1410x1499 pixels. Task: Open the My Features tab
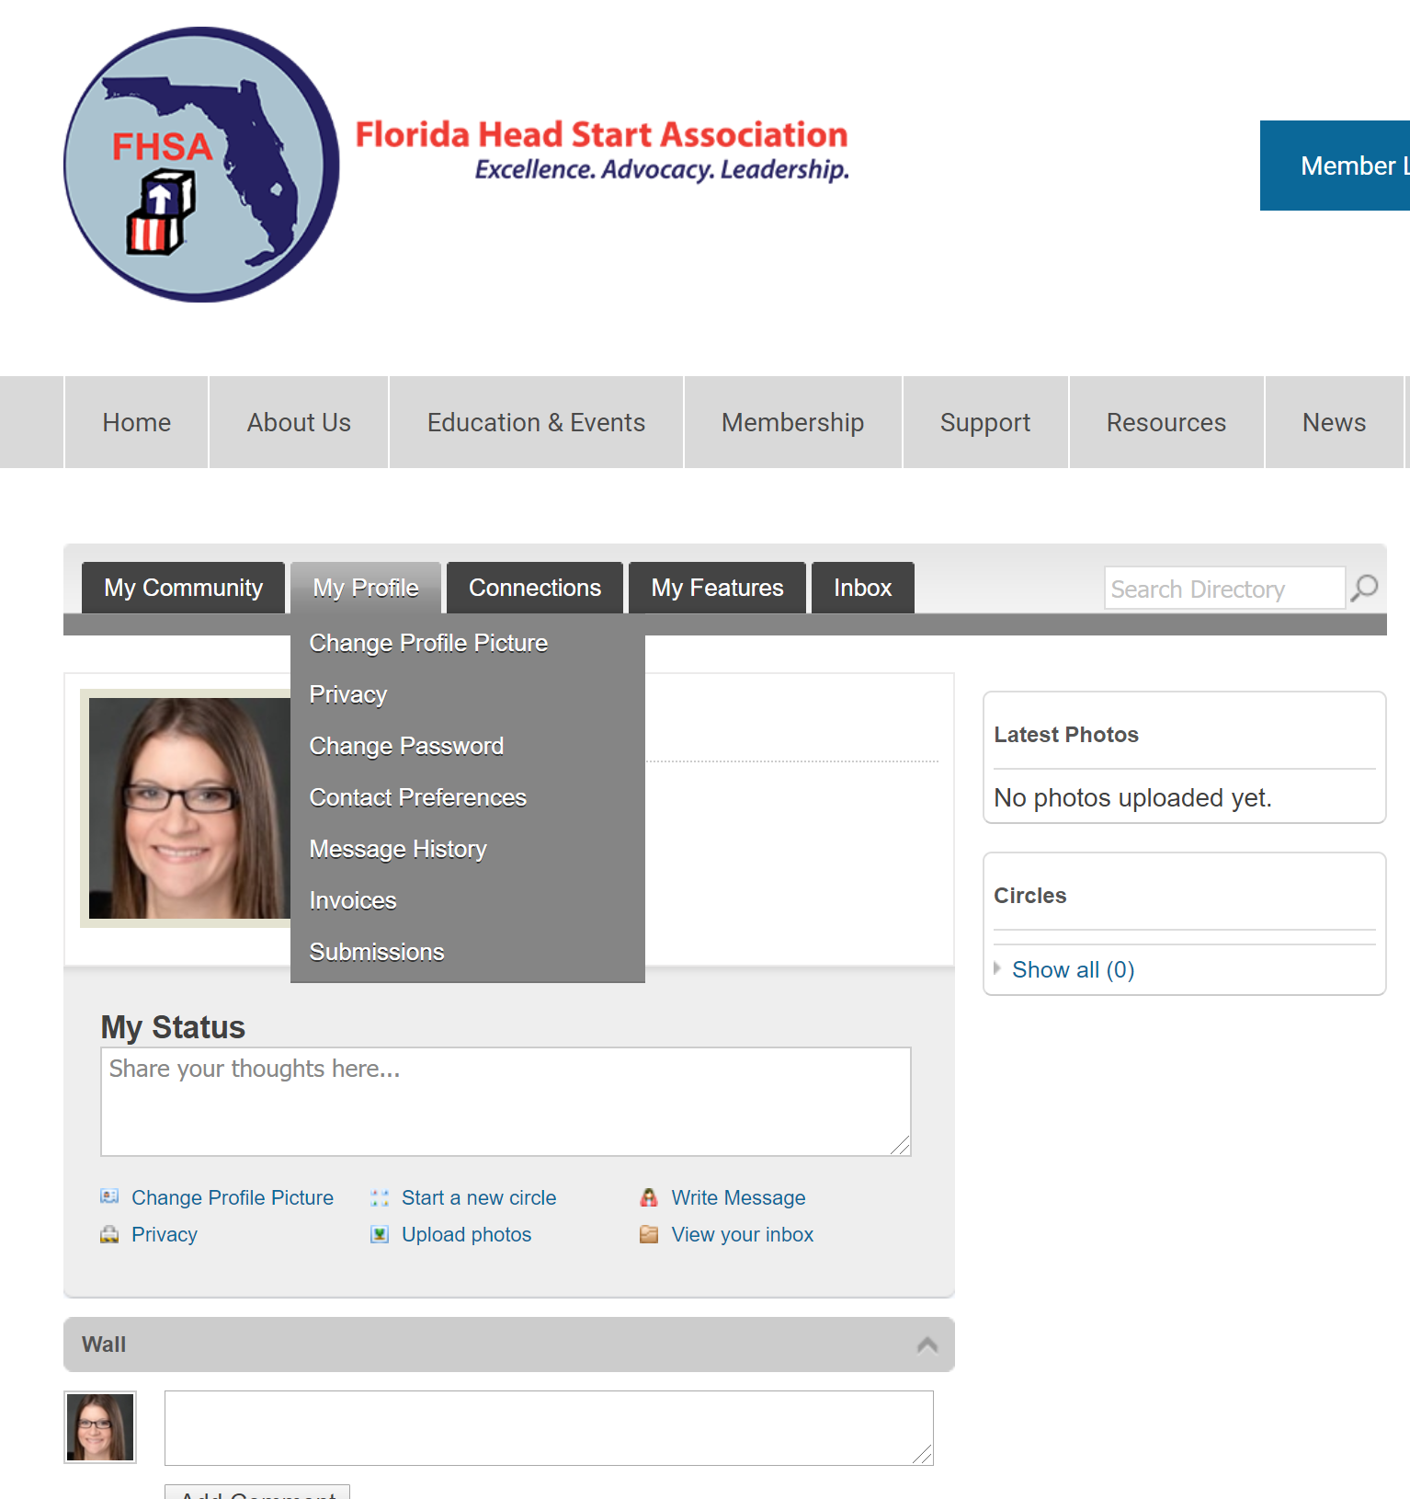point(717,588)
